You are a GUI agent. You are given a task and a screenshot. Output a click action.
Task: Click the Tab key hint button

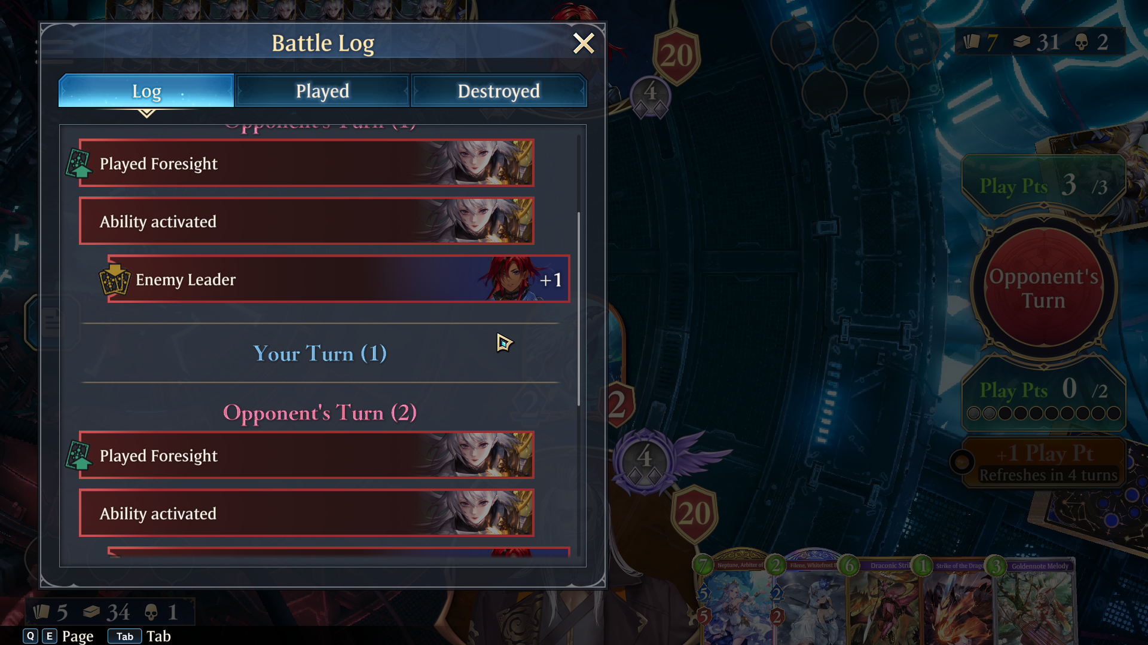click(124, 636)
